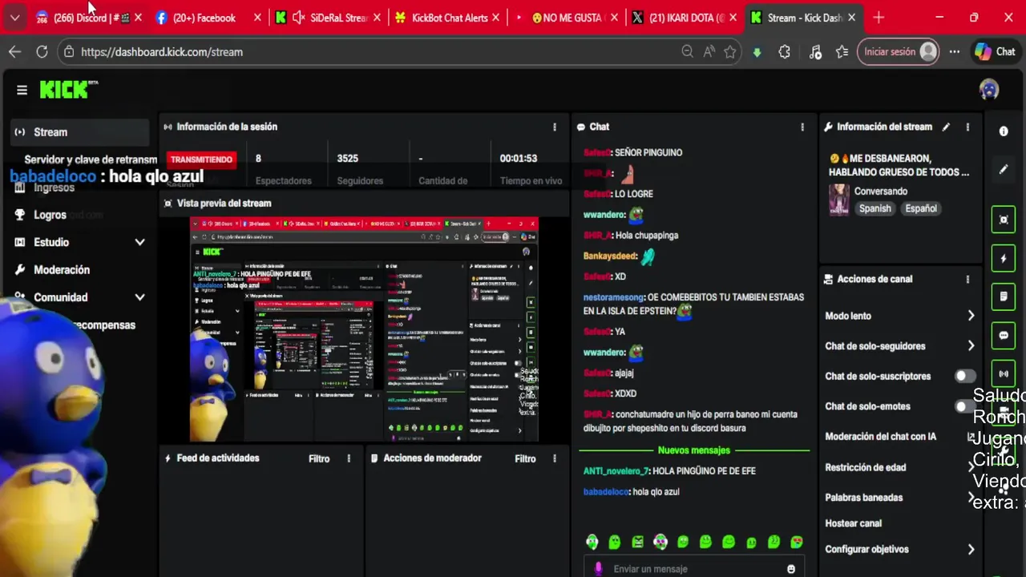Image resolution: width=1026 pixels, height=577 pixels.
Task: Click the purple microphone icon in chat input
Action: (x=598, y=568)
